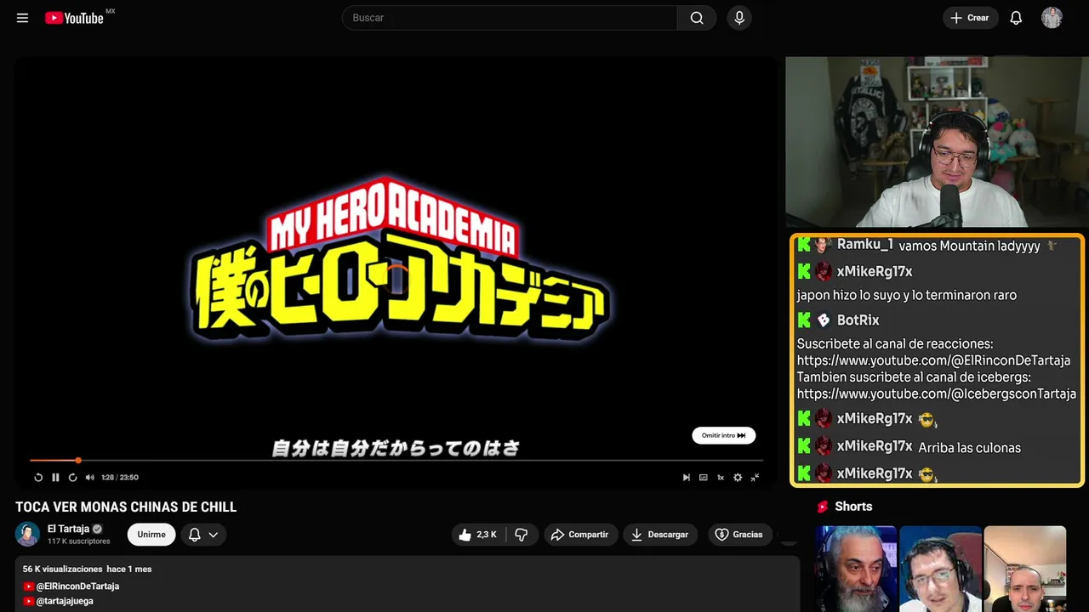
Task: Open the middle Shorts thumbnail
Action: coord(940,569)
